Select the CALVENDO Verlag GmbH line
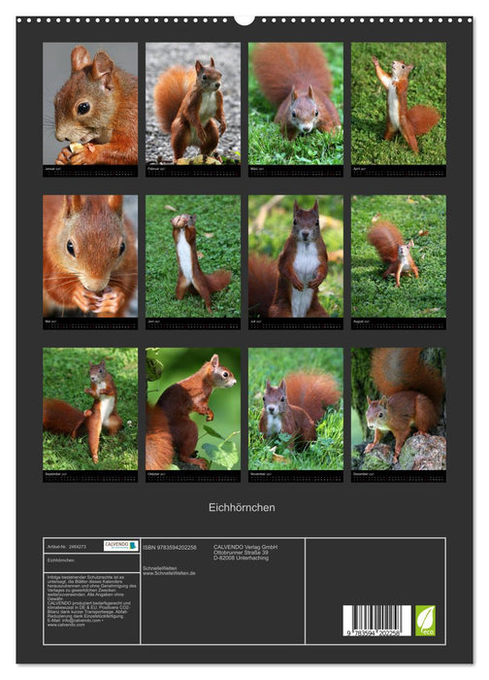 pyautogui.click(x=245, y=547)
